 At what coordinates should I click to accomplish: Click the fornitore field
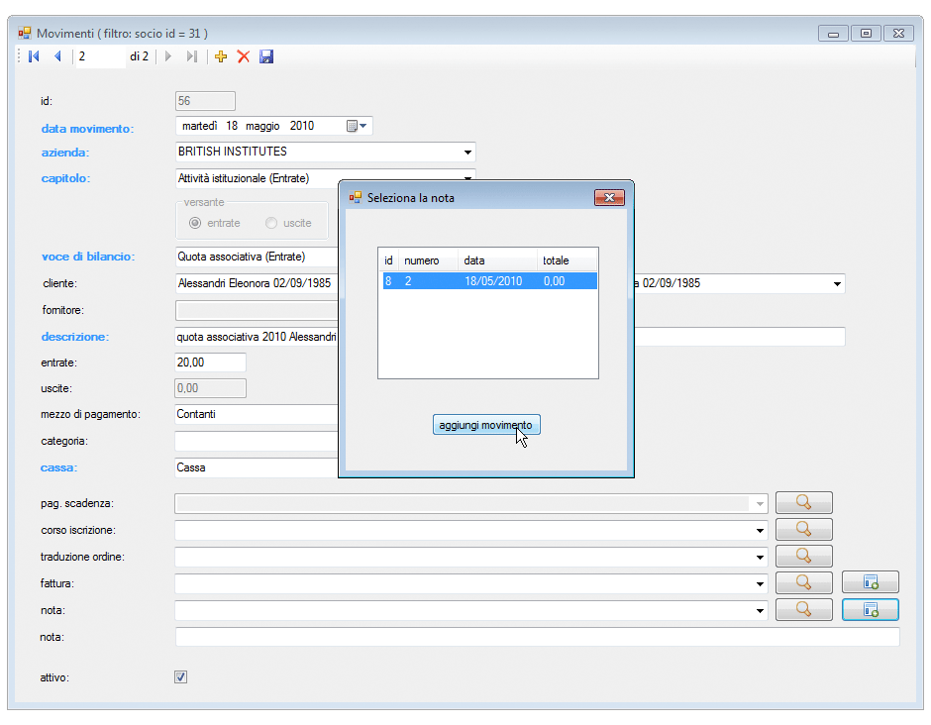pos(257,310)
